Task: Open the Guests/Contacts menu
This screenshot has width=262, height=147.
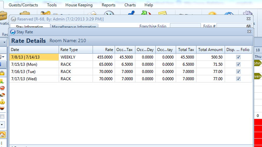Action: tap(23, 5)
